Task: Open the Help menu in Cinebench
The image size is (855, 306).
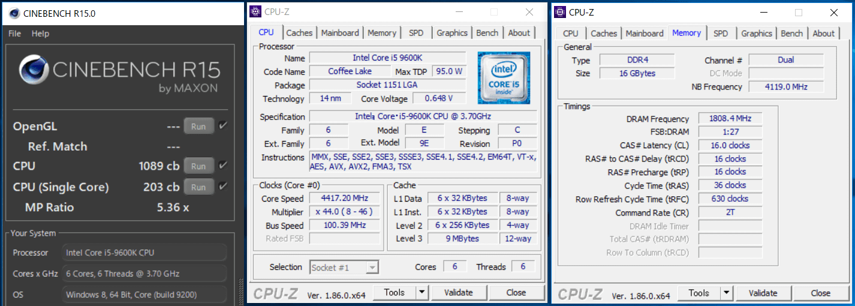Action: point(40,34)
